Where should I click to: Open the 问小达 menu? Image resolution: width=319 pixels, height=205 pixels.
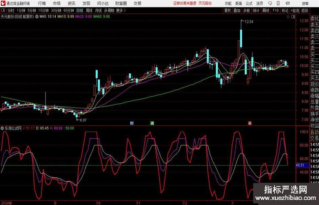pyautogui.click(x=103, y=3)
